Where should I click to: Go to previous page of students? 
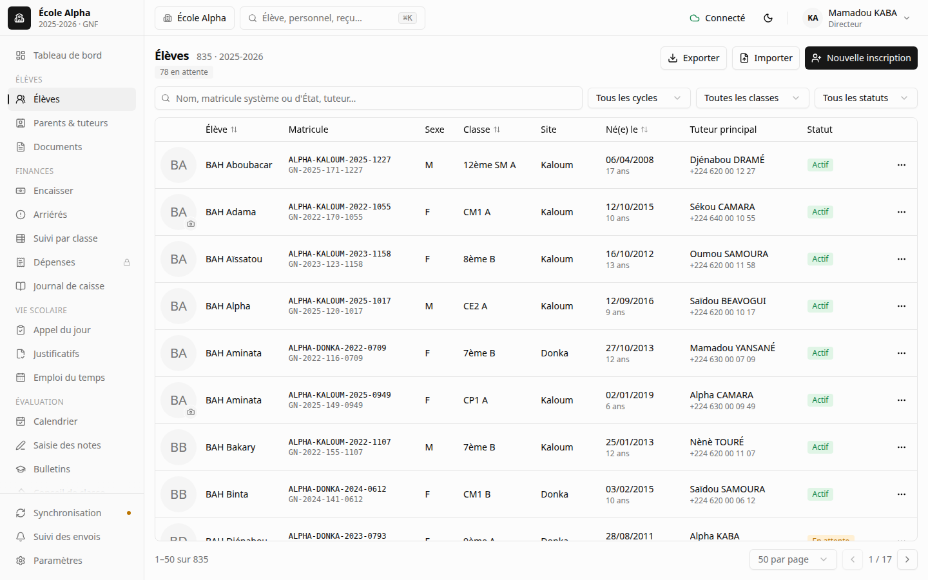(853, 559)
